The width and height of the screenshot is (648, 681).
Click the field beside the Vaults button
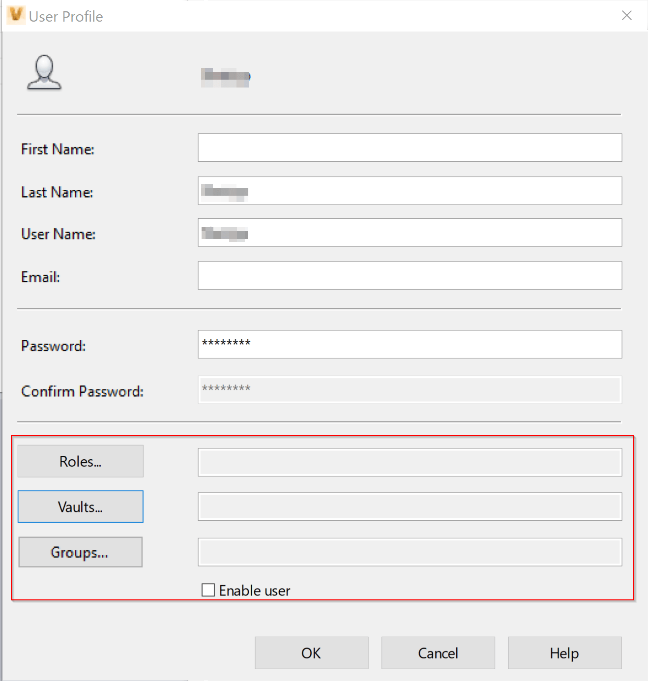click(x=411, y=506)
